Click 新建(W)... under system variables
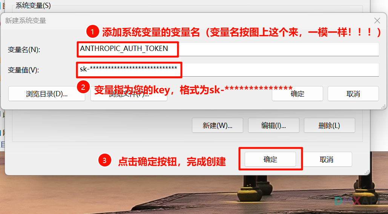This screenshot has width=388, height=214. point(218,125)
